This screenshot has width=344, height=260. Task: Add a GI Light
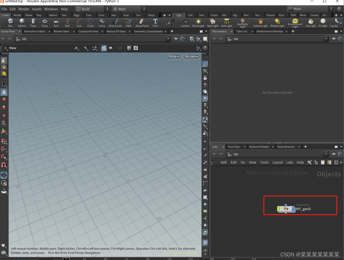pos(323,23)
